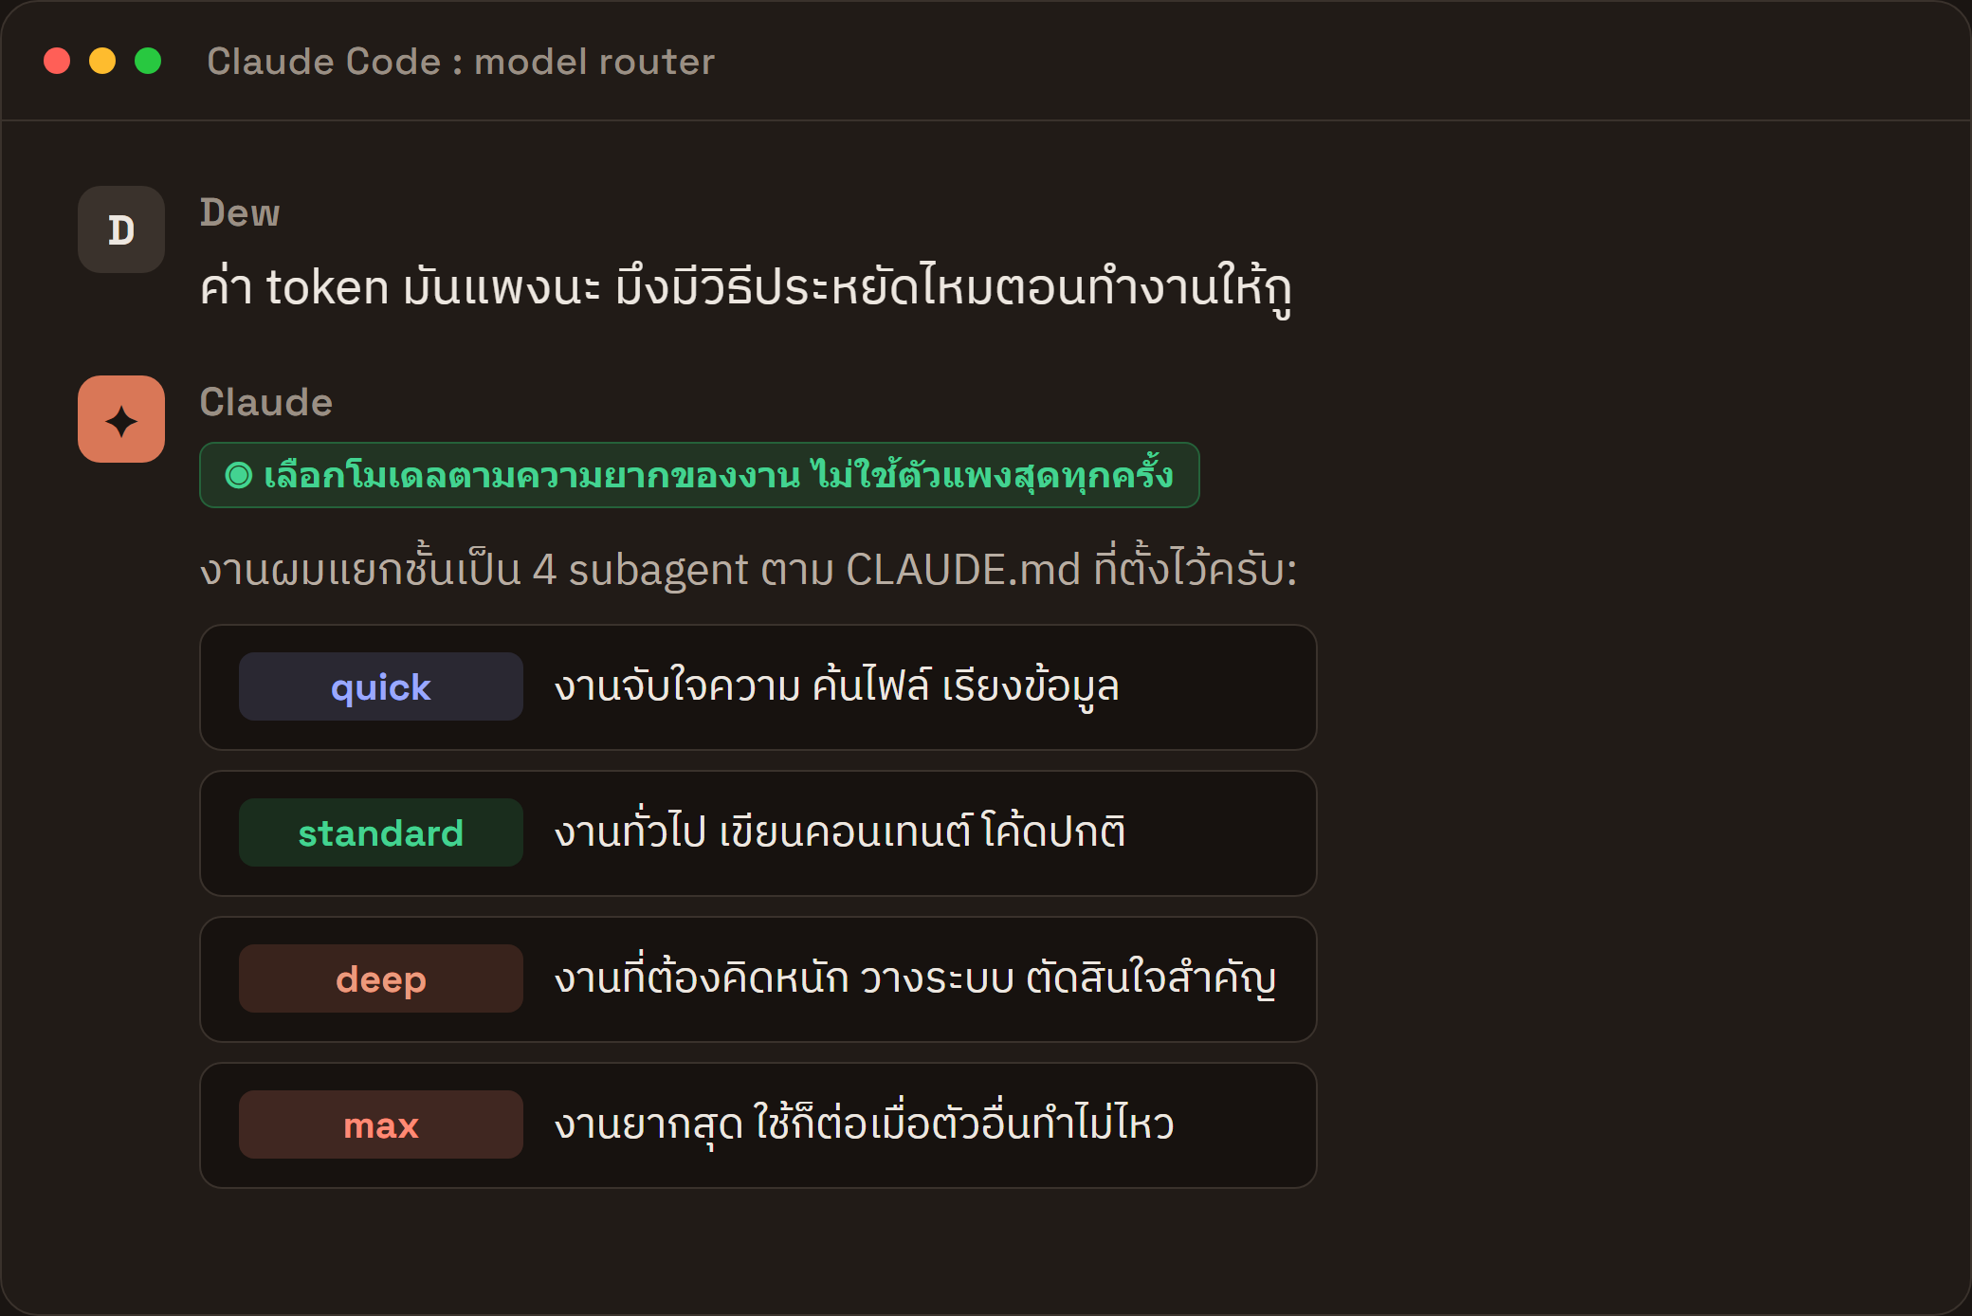Screen dimensions: 1972x1316
Task: Click the text 'งานยากสุด ใช้ก็ต่อเมื่อตัวอื่นทำไม่ไหว'
Action: [x=865, y=1124]
